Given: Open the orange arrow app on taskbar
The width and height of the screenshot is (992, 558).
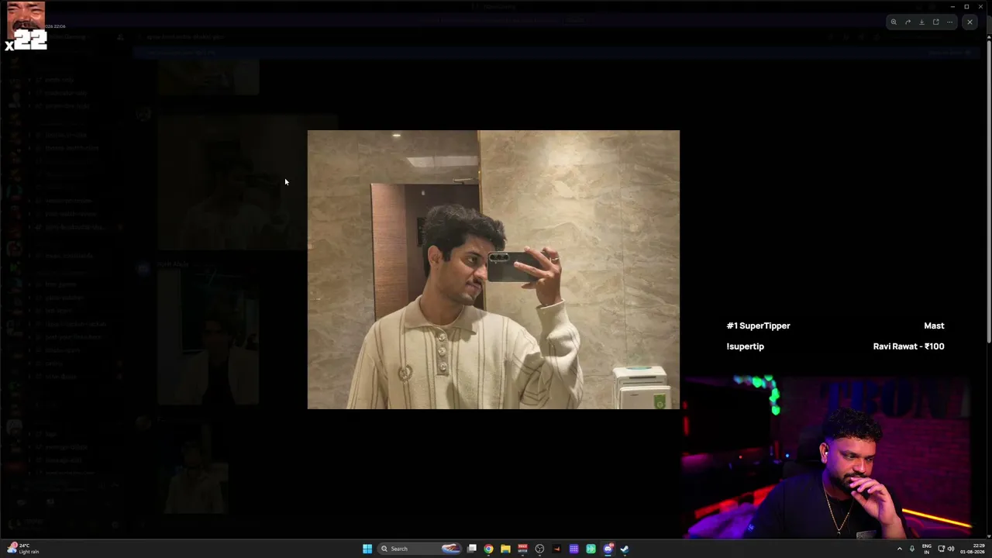Looking at the screenshot, I should pyautogui.click(x=556, y=549).
